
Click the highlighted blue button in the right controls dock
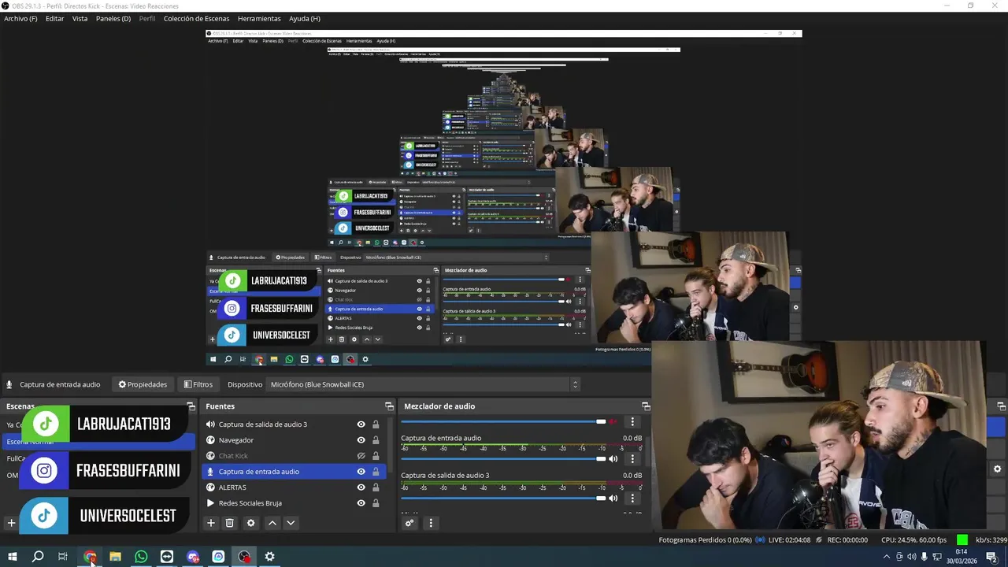pos(996,426)
